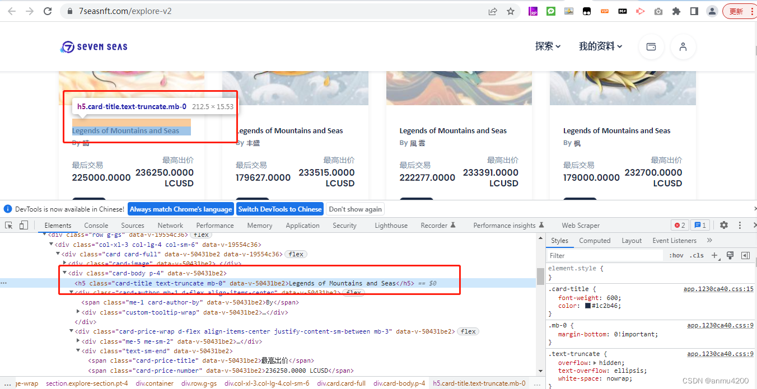The width and height of the screenshot is (757, 389).
Task: Open the green chat bubble extension
Action: click(551, 11)
